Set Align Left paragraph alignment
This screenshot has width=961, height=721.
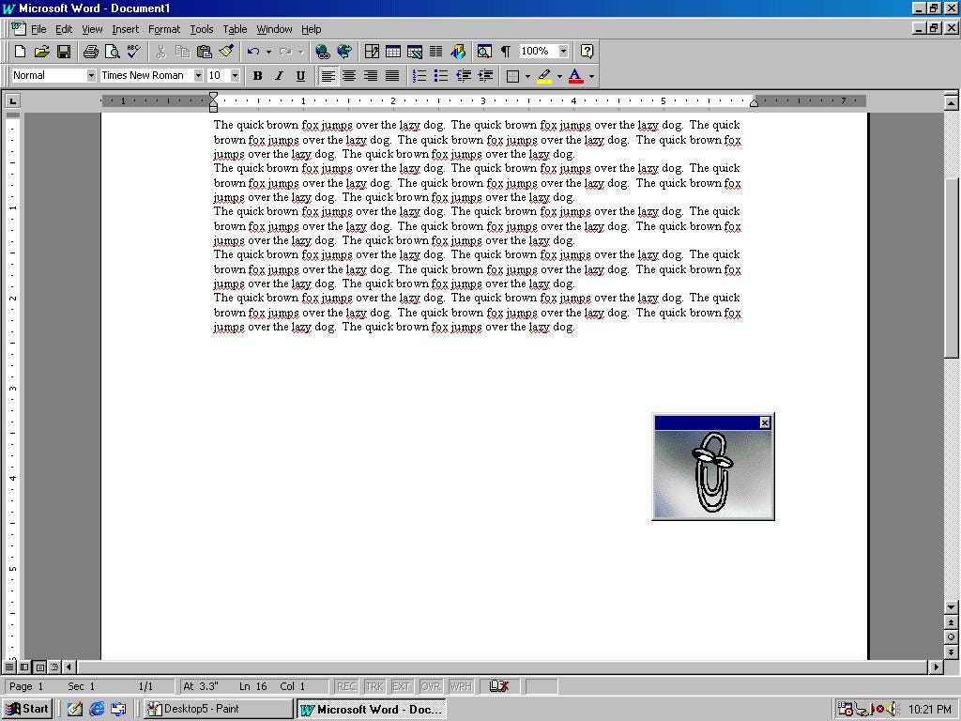coord(328,75)
